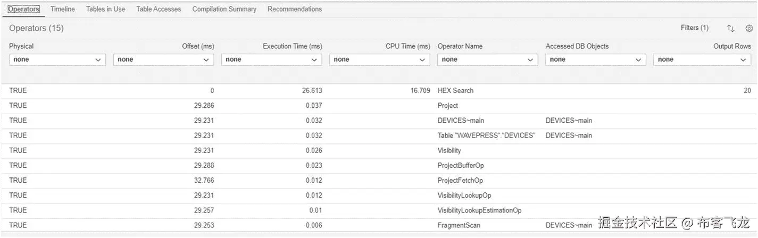Open the Physical filter dropdown
The image size is (758, 238).
(57, 59)
